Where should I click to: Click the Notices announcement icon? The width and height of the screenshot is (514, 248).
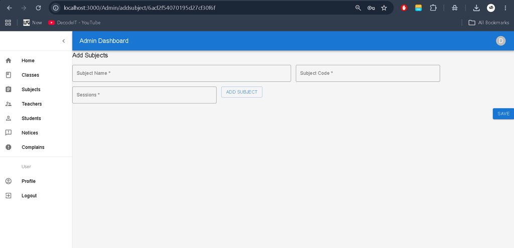(9, 133)
